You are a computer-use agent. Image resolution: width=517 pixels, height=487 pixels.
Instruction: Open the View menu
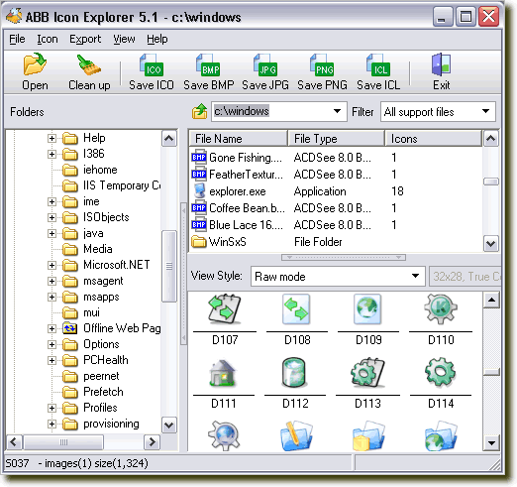124,39
